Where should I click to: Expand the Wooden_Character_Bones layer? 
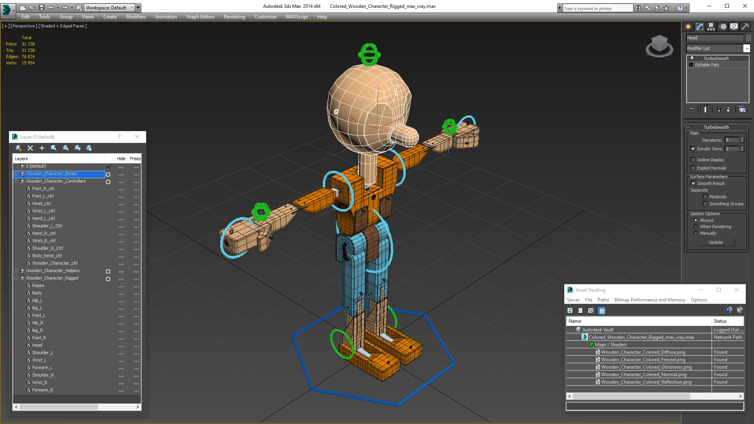(x=16, y=174)
